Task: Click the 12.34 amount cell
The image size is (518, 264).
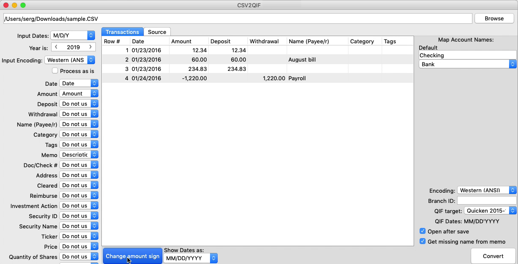Action: pos(189,51)
